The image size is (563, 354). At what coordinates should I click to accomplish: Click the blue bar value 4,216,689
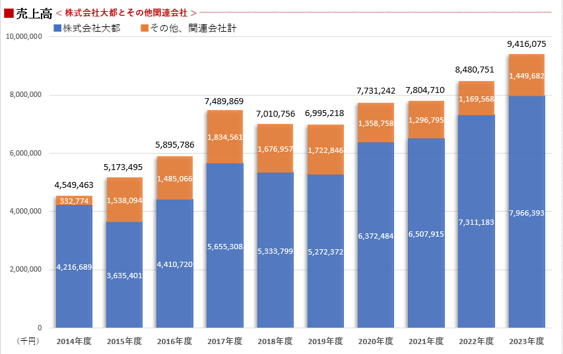(x=75, y=267)
